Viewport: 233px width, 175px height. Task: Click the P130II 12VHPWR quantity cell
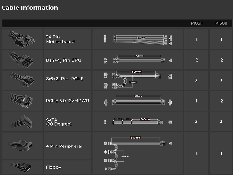(221, 101)
